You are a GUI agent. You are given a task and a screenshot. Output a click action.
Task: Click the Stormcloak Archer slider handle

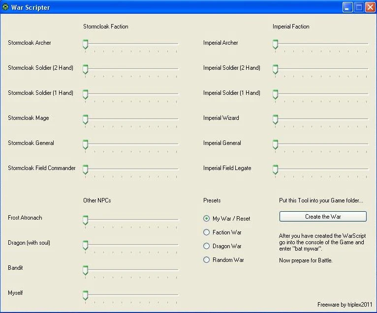coord(85,44)
